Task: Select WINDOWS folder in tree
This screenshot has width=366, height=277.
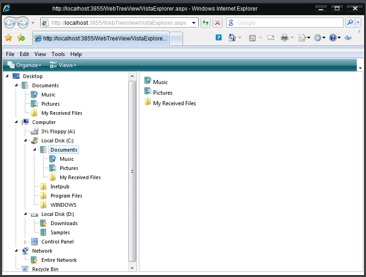Action: [x=63, y=205]
